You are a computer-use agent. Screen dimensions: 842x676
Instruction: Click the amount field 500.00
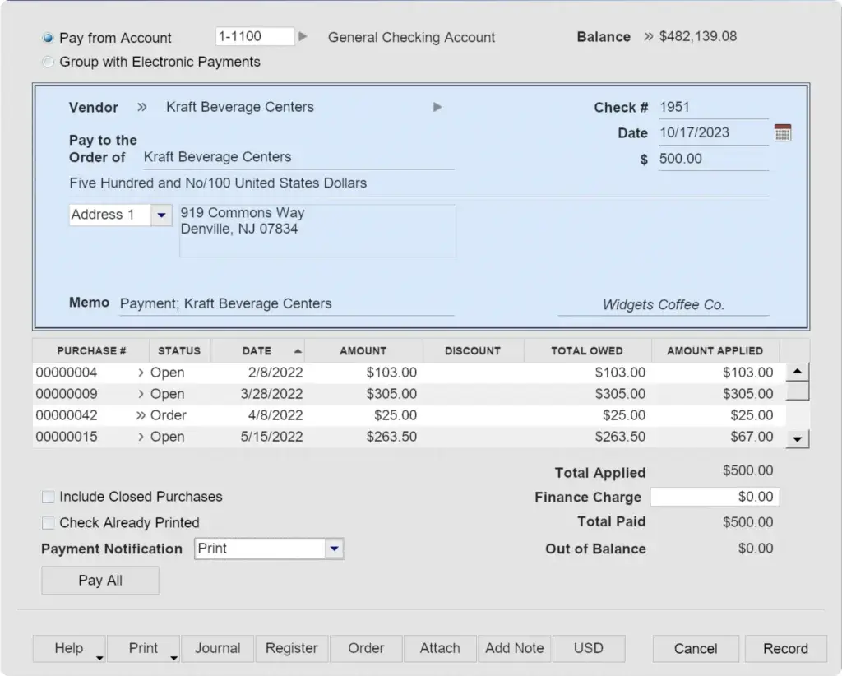tap(713, 159)
